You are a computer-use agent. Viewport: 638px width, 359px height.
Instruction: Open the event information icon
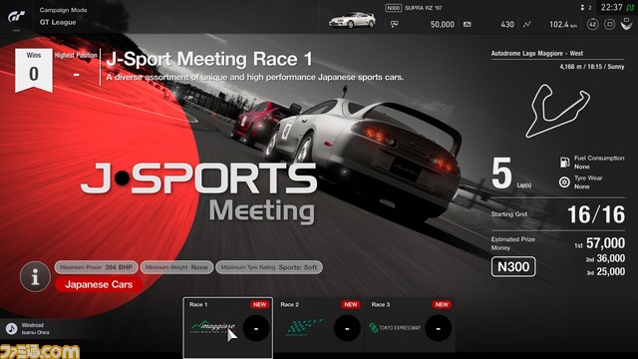[x=35, y=277]
